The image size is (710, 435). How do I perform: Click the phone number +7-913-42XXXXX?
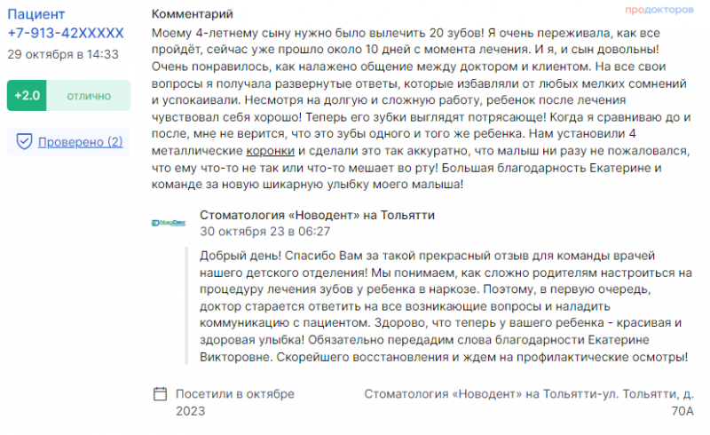66,33
